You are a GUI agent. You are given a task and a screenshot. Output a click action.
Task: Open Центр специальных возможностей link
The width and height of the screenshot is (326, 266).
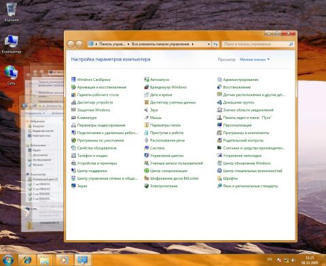pos(253,171)
